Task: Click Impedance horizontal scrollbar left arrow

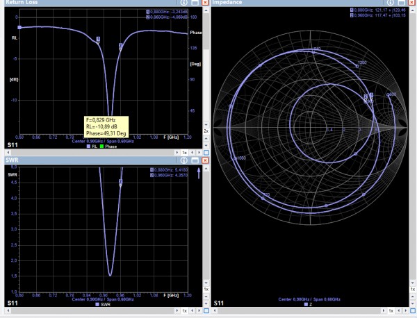Action: pos(215,310)
